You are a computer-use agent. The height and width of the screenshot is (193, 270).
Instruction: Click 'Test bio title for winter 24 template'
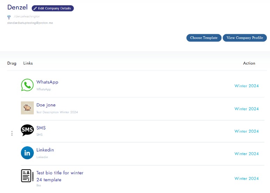click(60, 176)
